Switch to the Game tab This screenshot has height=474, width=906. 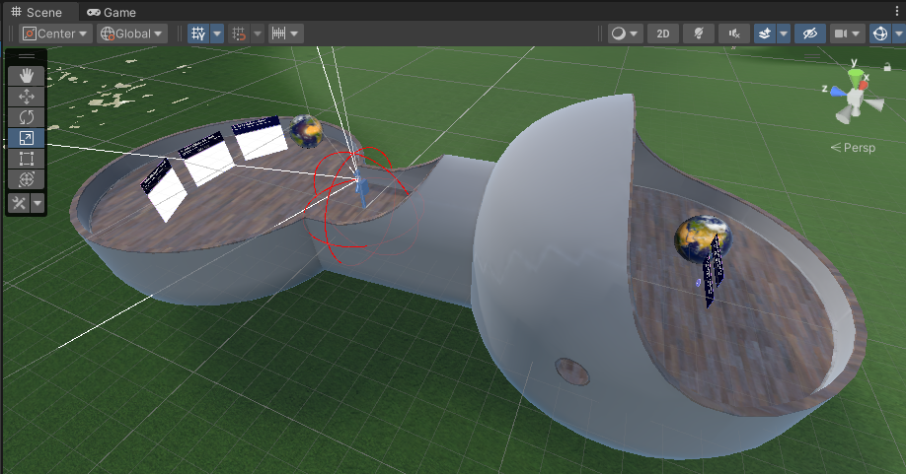112,12
